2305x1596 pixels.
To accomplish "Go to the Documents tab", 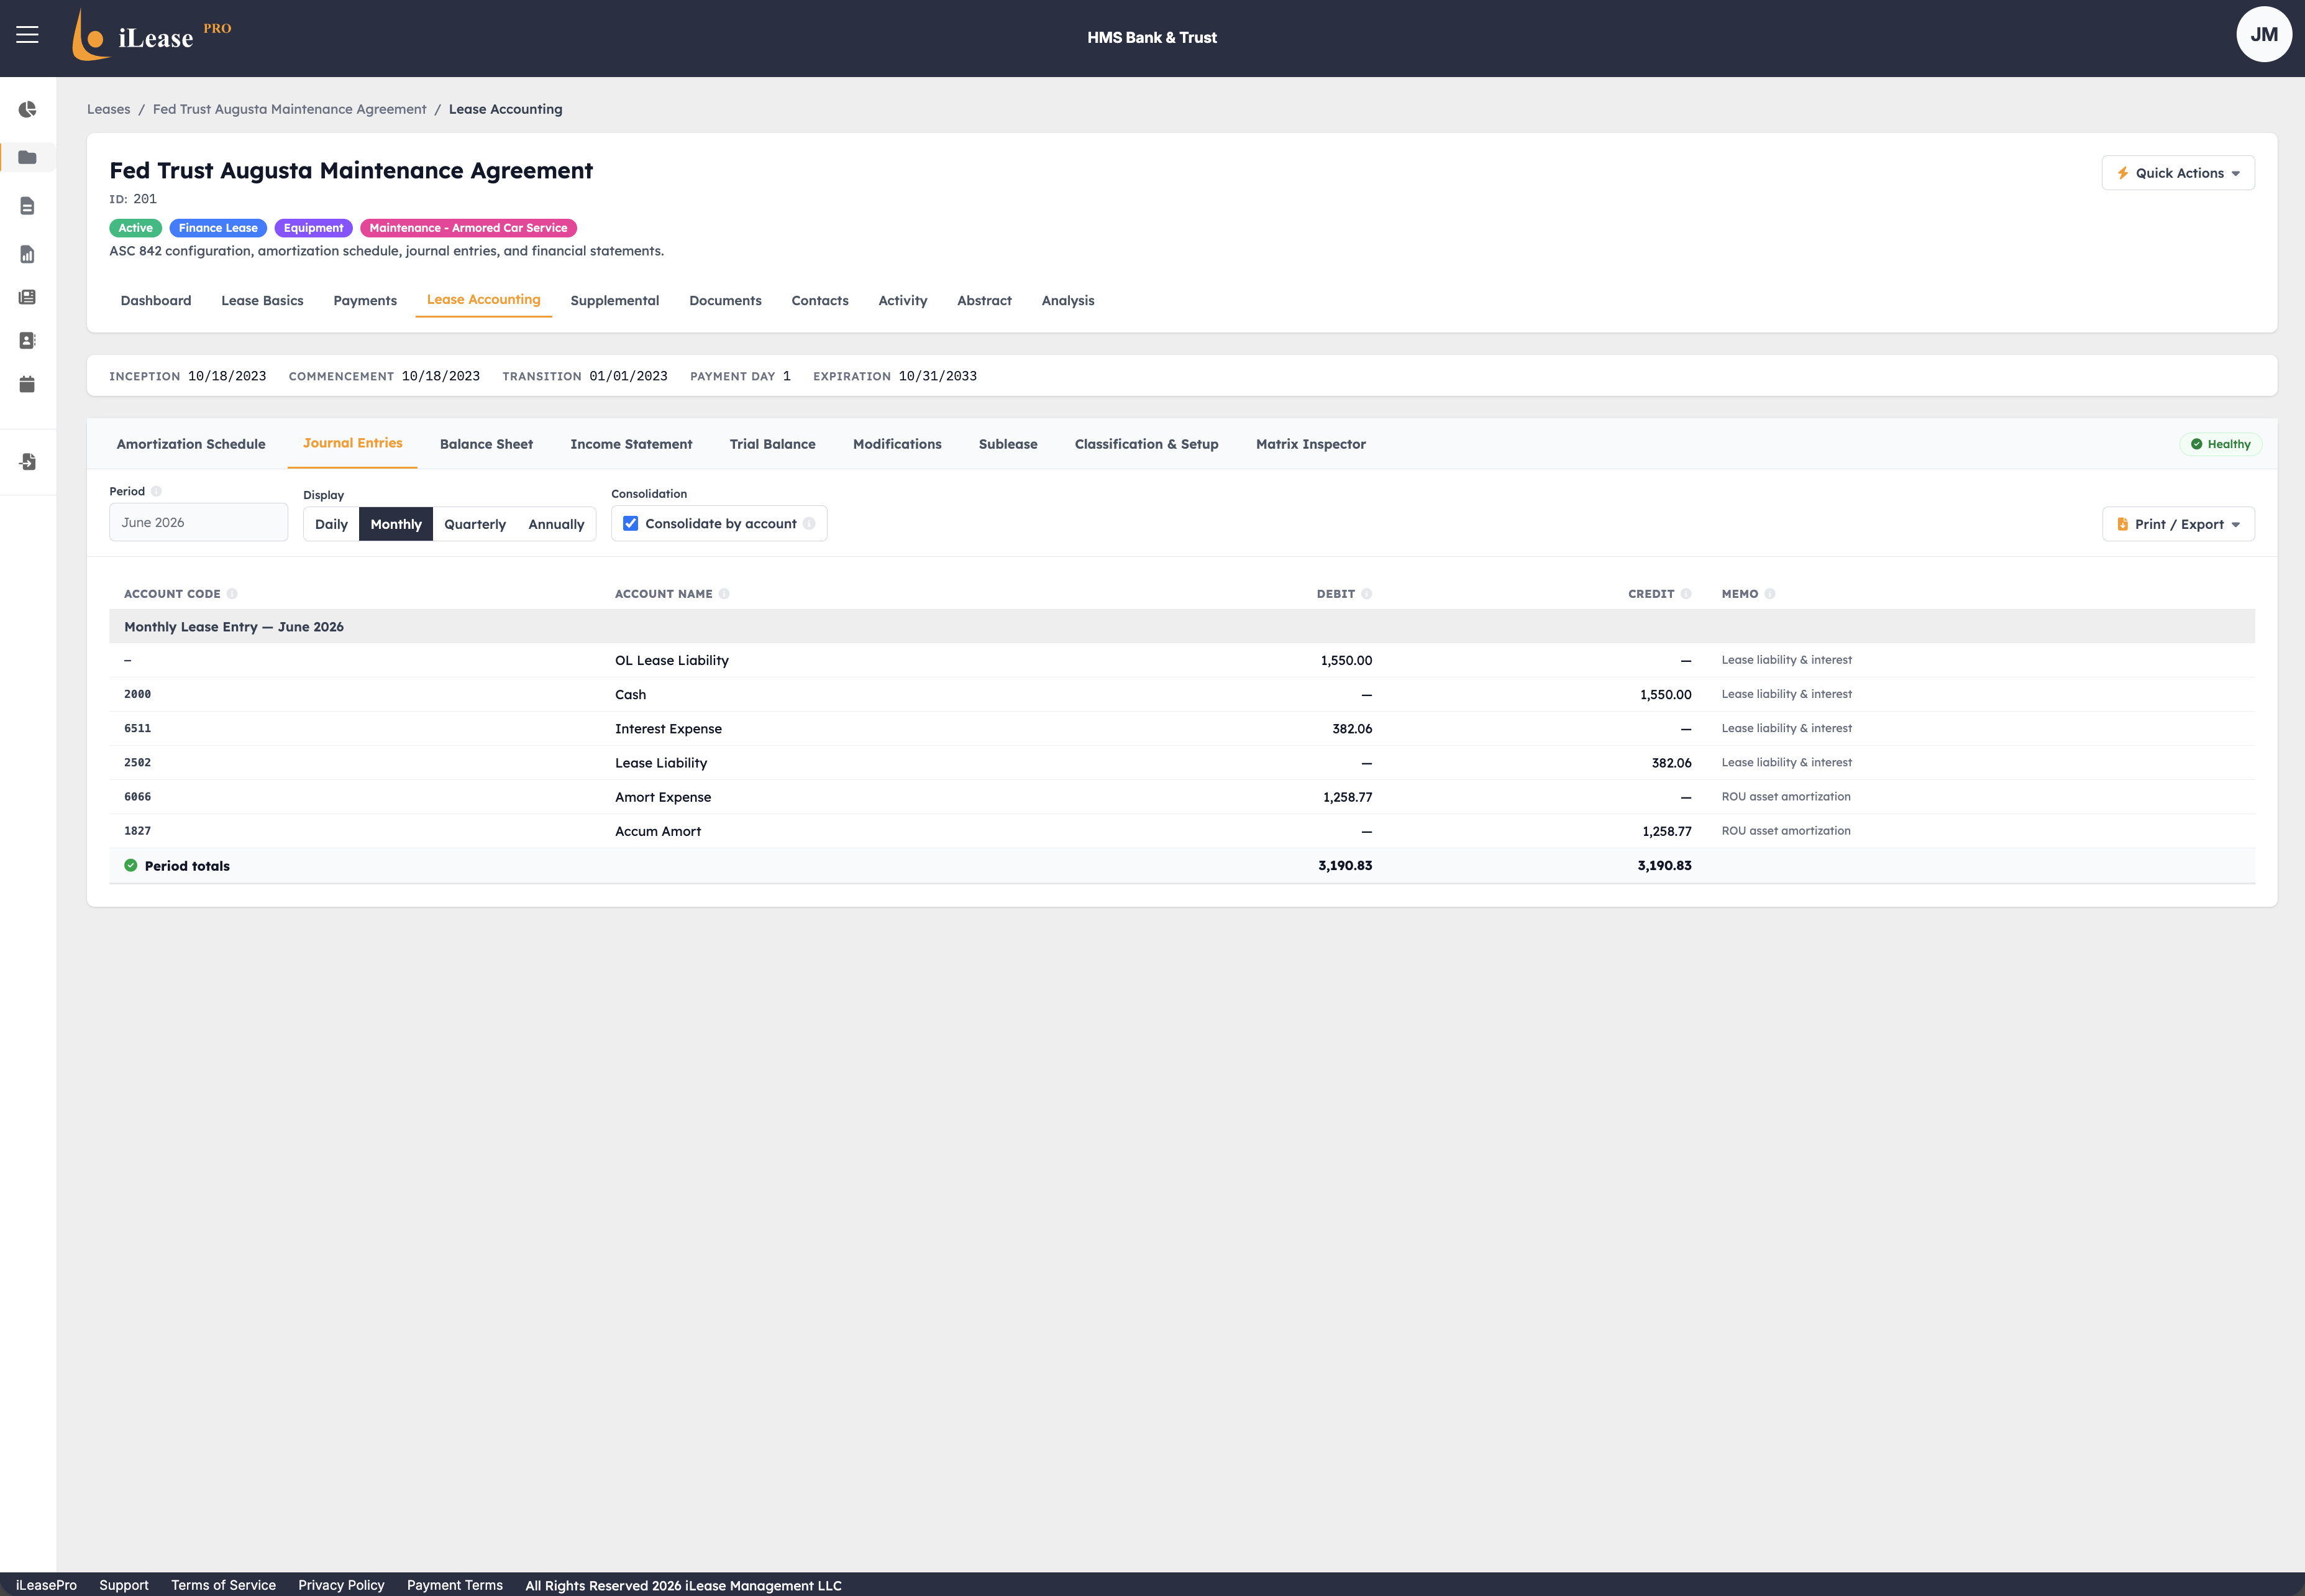I will point(724,301).
